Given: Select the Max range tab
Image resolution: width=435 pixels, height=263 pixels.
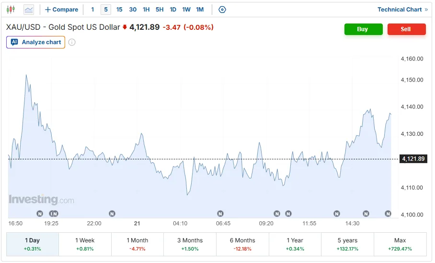Looking at the screenshot, I should click(x=400, y=244).
